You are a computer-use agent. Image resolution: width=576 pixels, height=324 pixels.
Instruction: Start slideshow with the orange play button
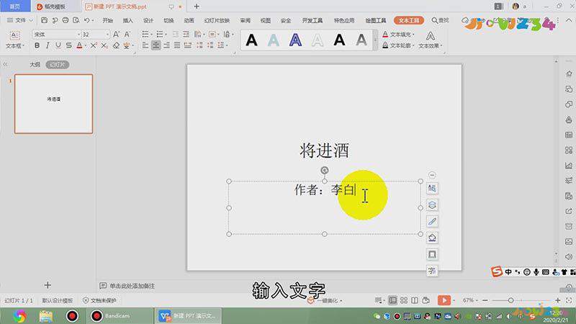click(444, 300)
